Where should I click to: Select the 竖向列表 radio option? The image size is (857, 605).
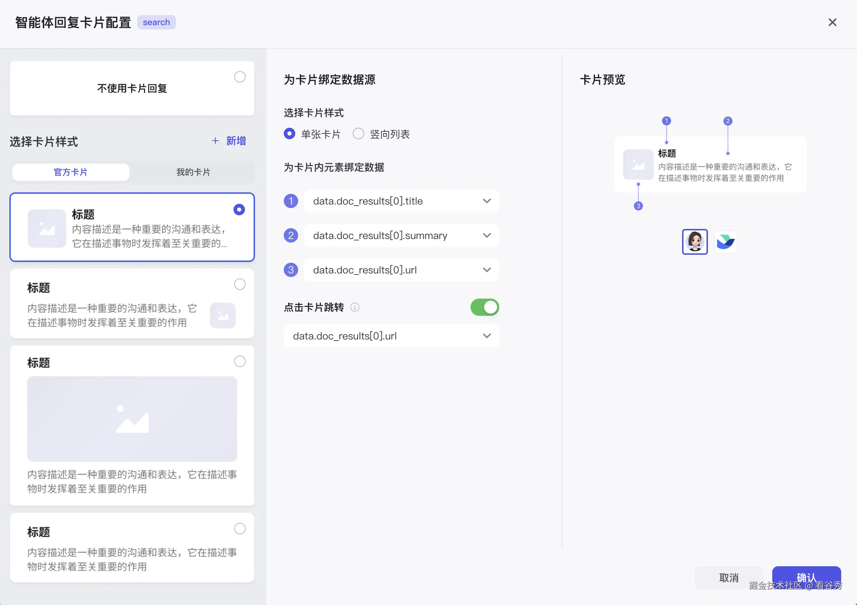coord(358,133)
